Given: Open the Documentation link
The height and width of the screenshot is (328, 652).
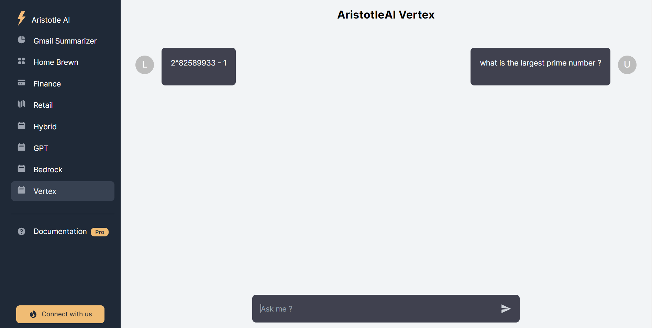Looking at the screenshot, I should click(60, 232).
